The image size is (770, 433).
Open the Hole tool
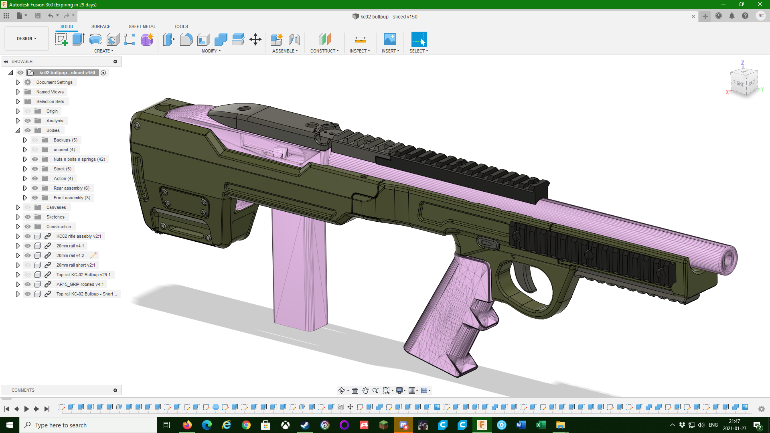tap(113, 39)
